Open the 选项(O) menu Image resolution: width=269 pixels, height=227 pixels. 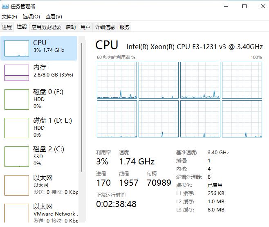(31, 17)
